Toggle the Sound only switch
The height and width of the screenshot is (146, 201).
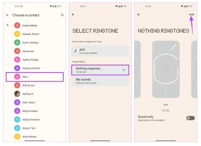coord(190,118)
